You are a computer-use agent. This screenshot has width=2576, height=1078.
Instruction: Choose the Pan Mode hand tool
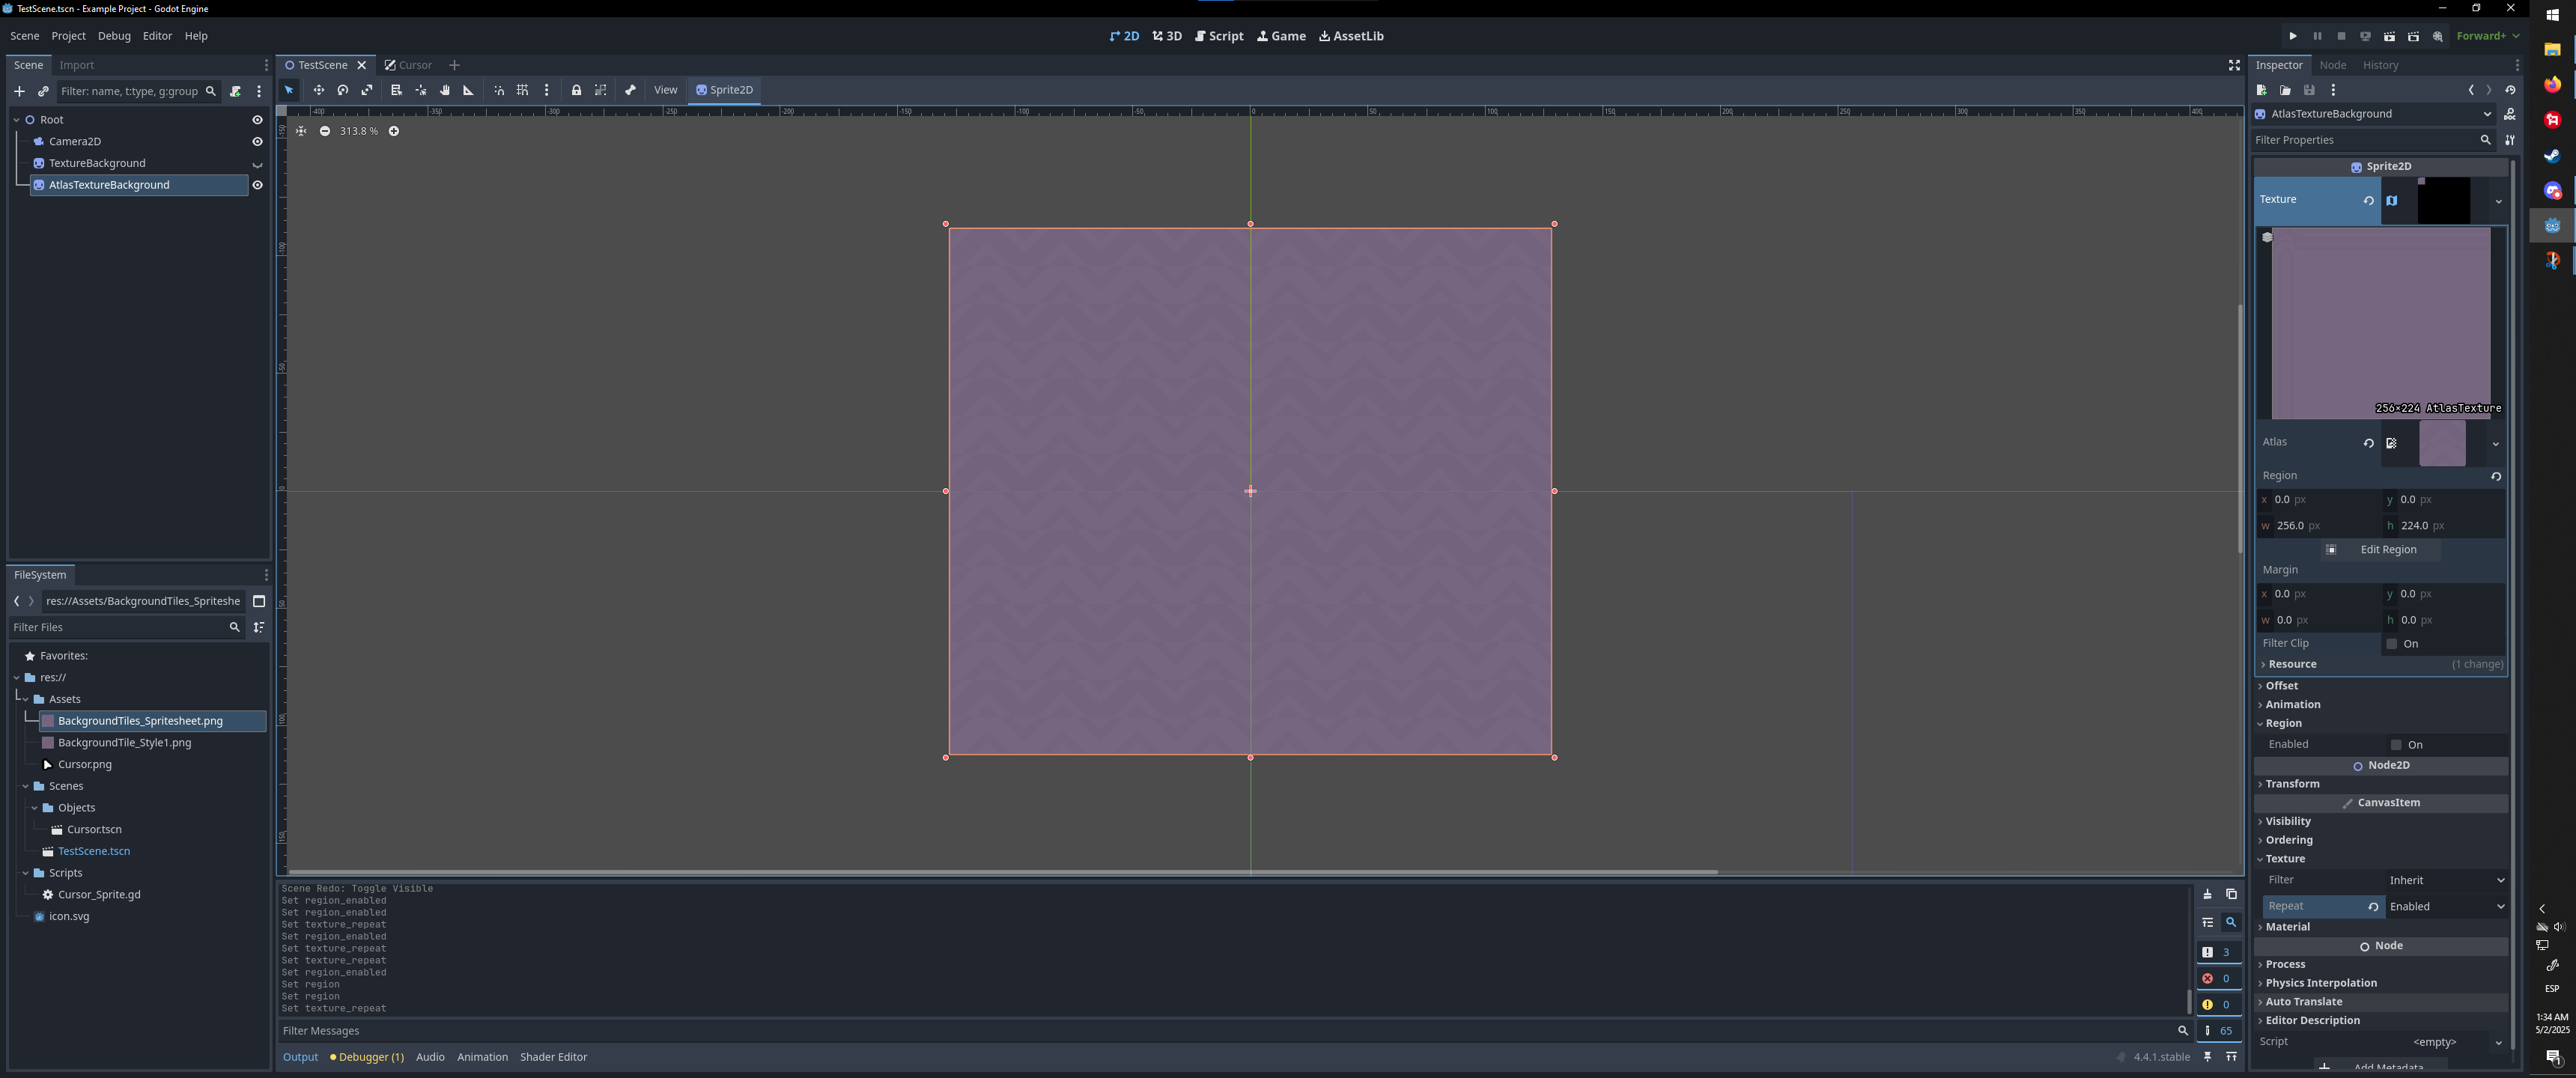445,90
